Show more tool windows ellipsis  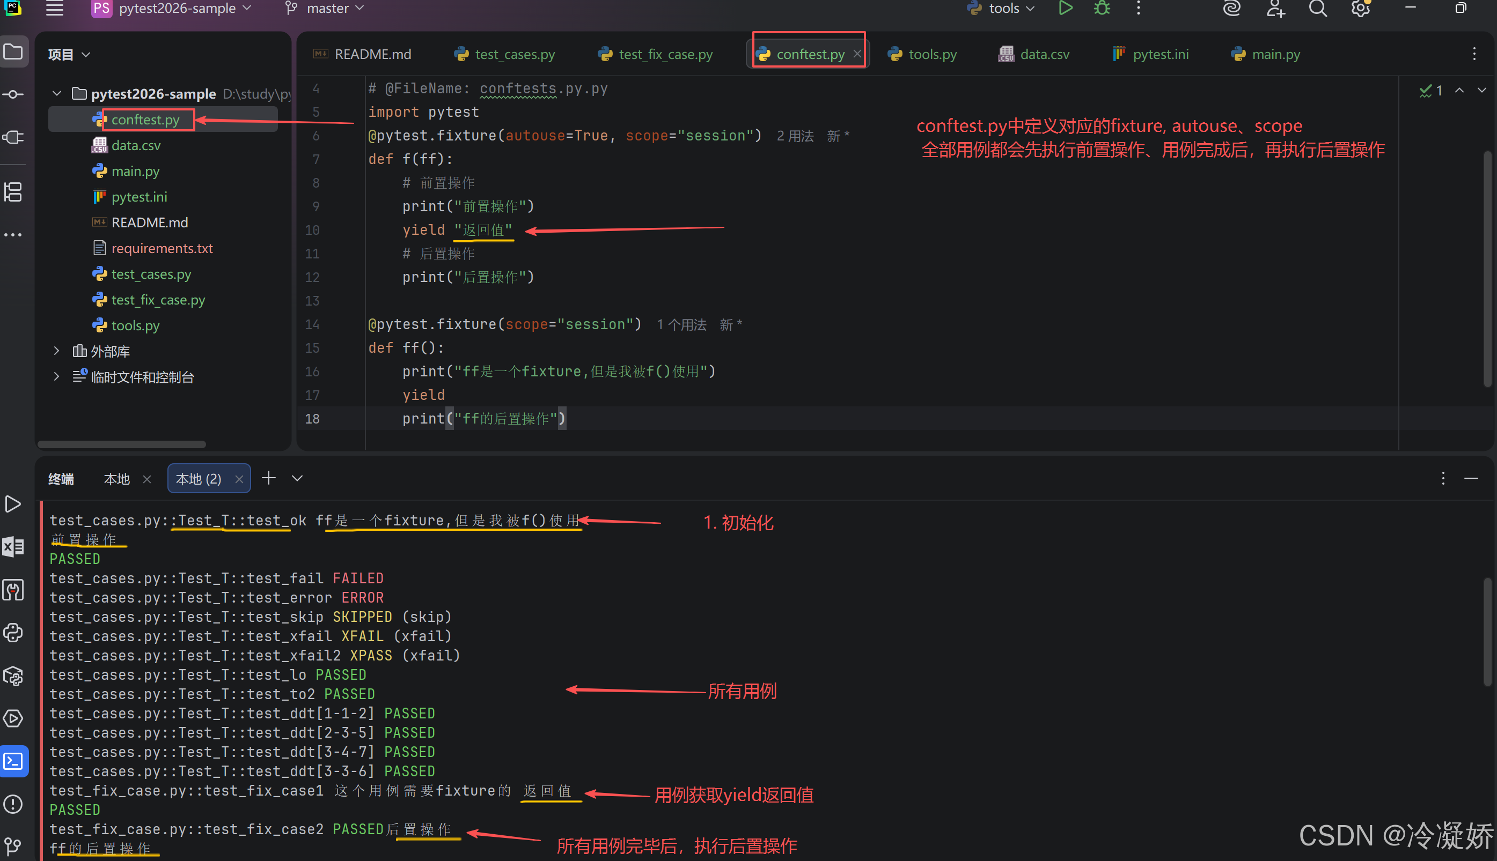[13, 235]
